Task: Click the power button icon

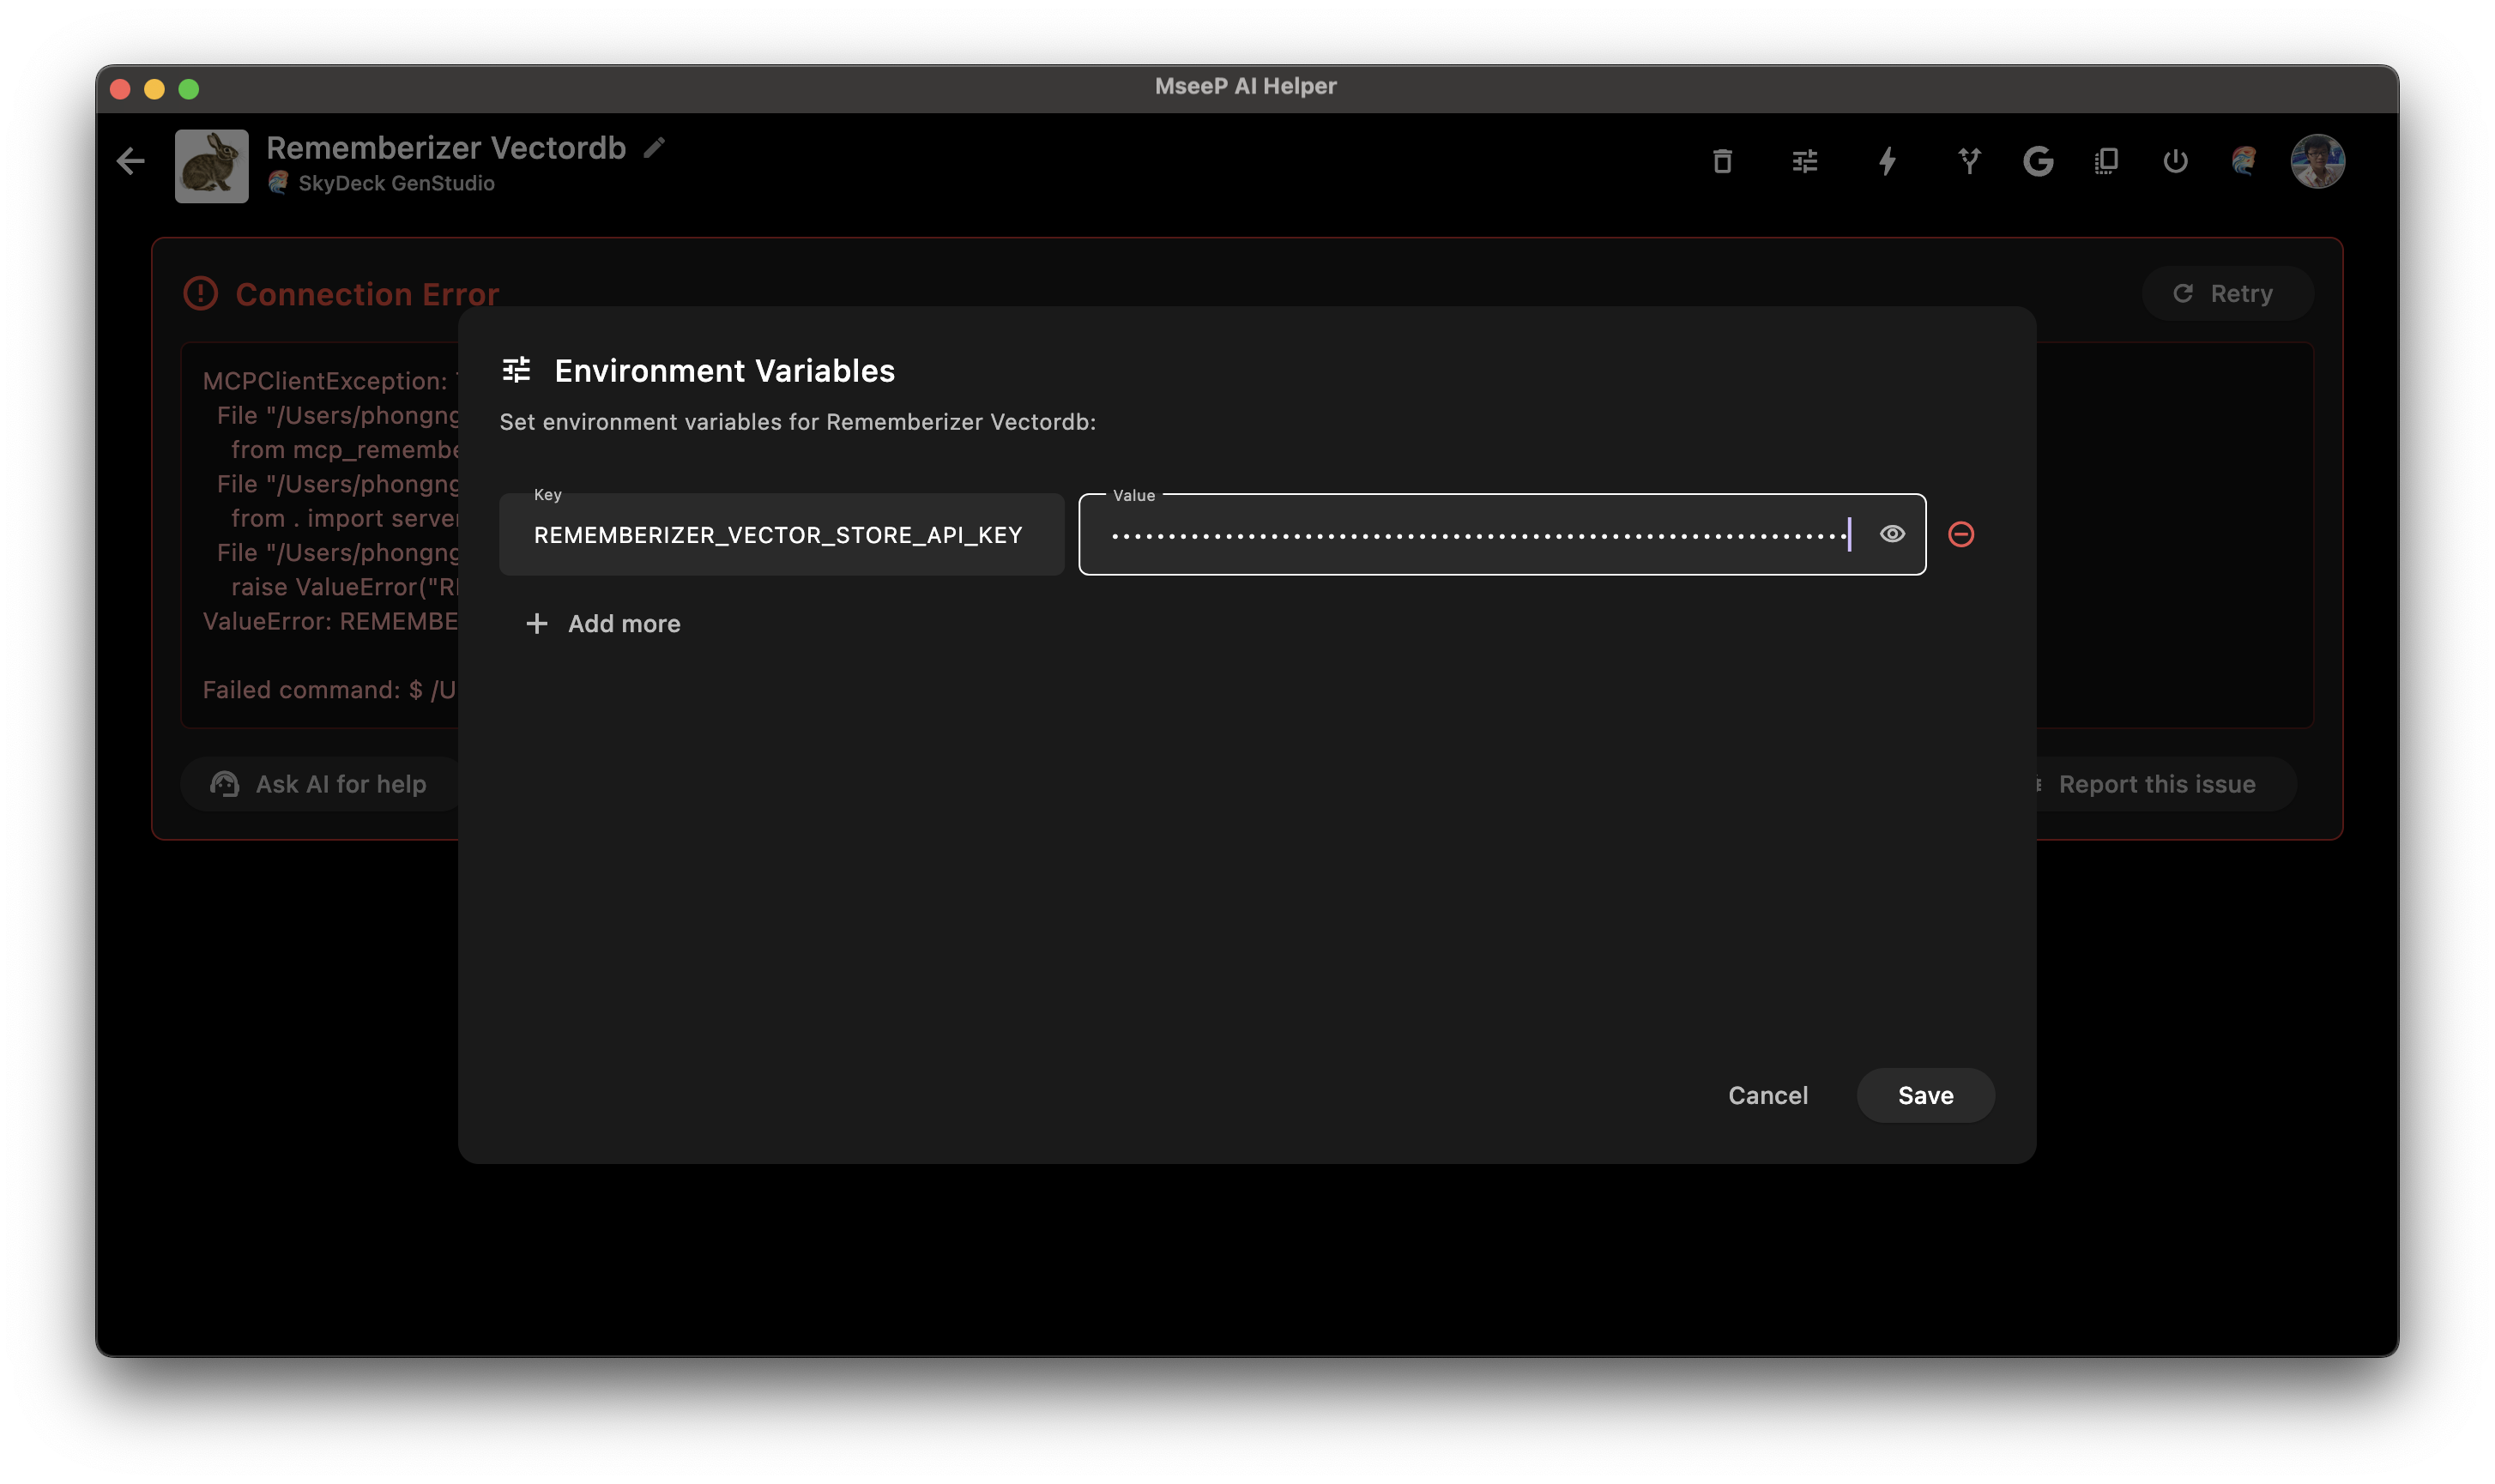Action: tap(2175, 161)
